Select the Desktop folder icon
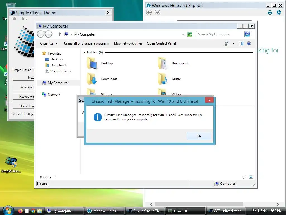Screen dimensions: 286x215 click(x=92, y=63)
